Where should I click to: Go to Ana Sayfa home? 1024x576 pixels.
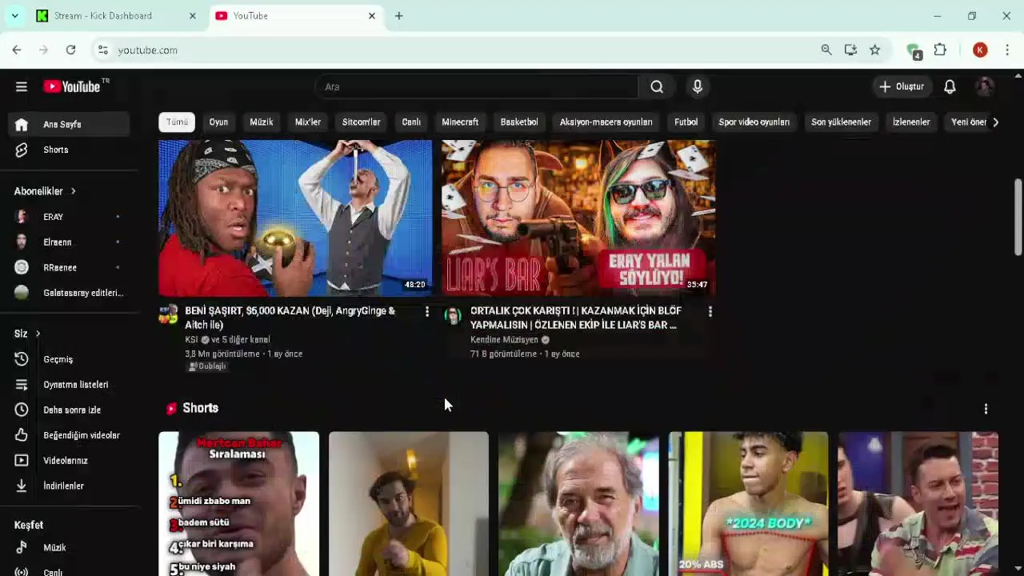click(69, 124)
